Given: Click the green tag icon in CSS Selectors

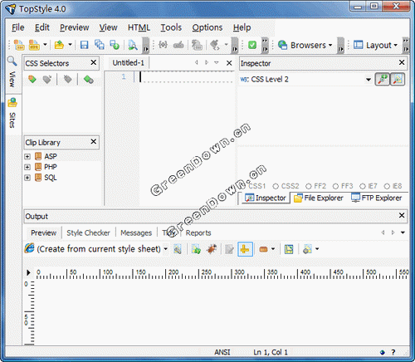Looking at the screenshot, I should tap(32, 80).
